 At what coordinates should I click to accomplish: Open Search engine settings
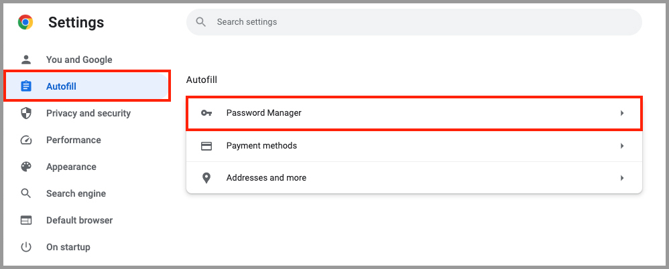(x=76, y=193)
